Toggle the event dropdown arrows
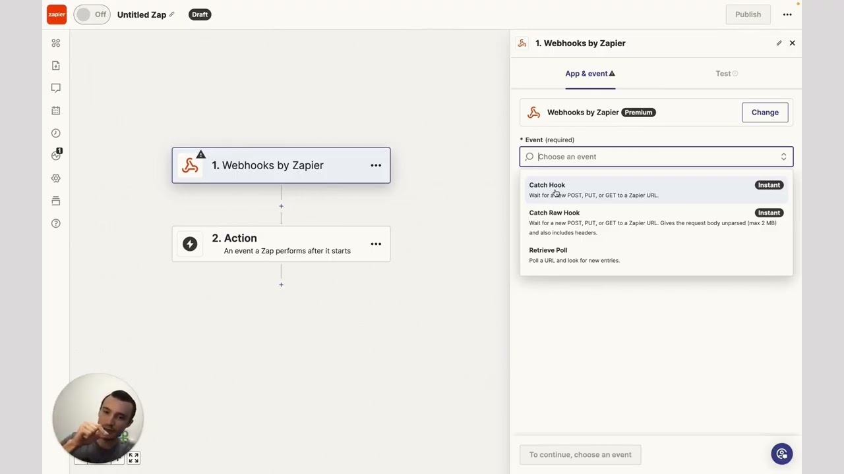844x474 pixels. pos(783,157)
